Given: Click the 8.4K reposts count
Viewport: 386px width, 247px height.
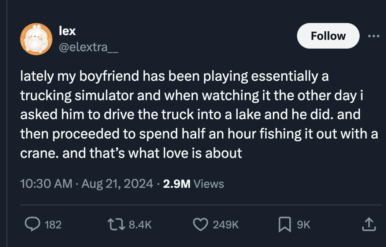Looking at the screenshot, I should pyautogui.click(x=141, y=225).
